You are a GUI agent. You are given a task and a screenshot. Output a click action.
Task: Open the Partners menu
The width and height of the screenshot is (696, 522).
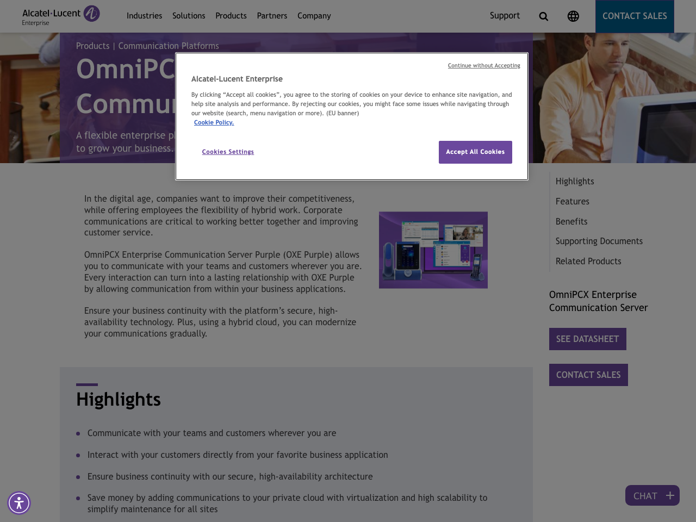click(272, 15)
